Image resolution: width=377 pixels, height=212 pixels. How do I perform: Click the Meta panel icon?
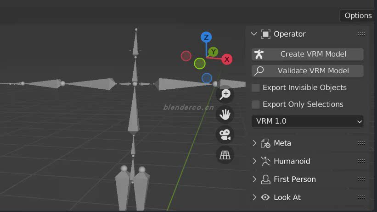coord(265,143)
